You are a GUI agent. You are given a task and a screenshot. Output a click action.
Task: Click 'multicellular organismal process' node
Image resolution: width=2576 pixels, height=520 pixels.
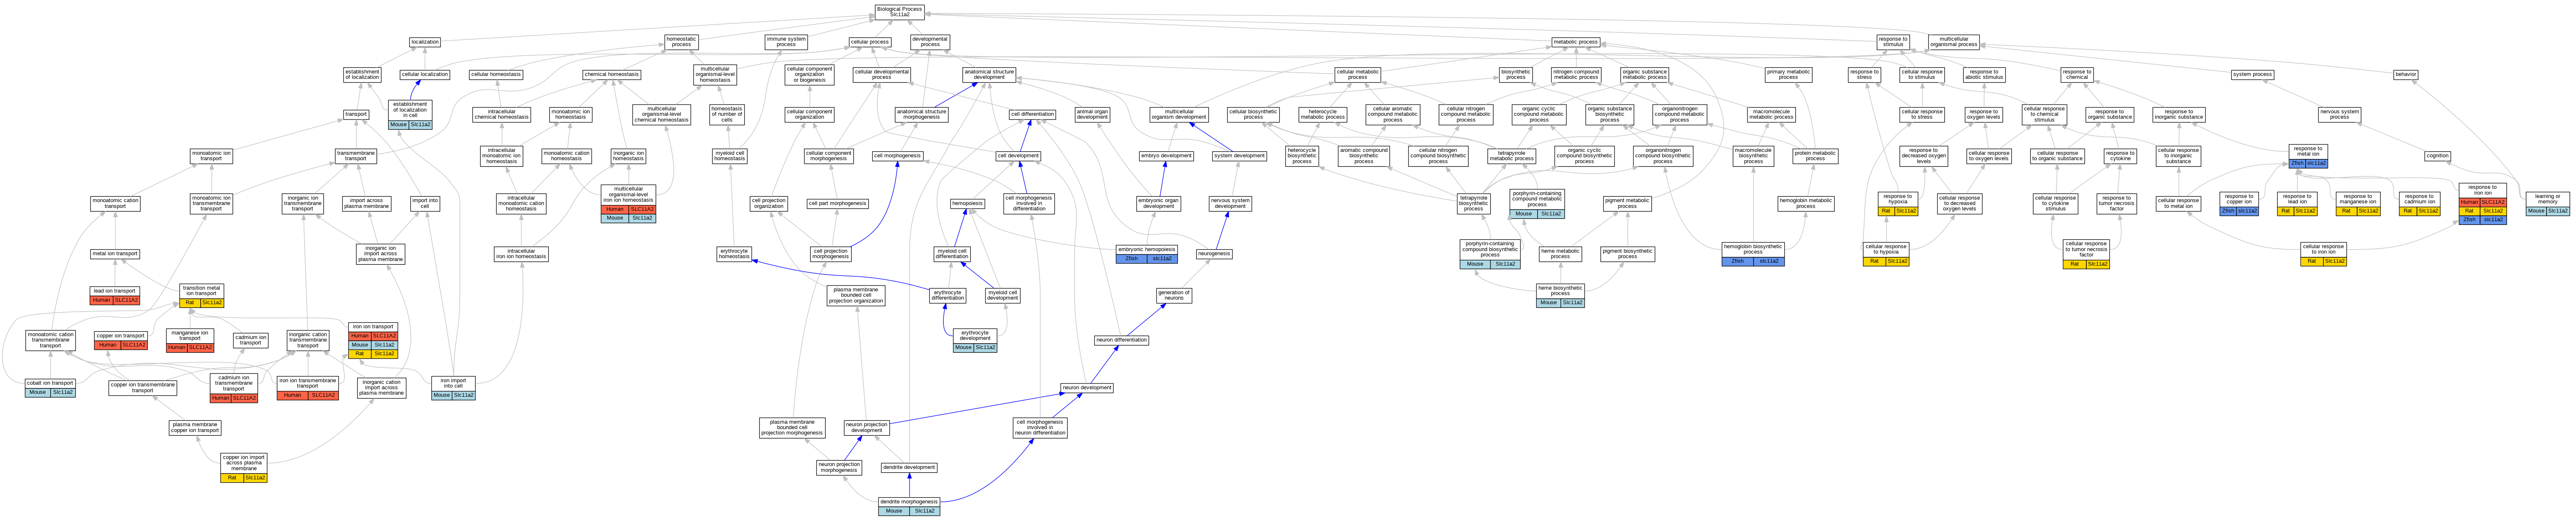click(1953, 42)
